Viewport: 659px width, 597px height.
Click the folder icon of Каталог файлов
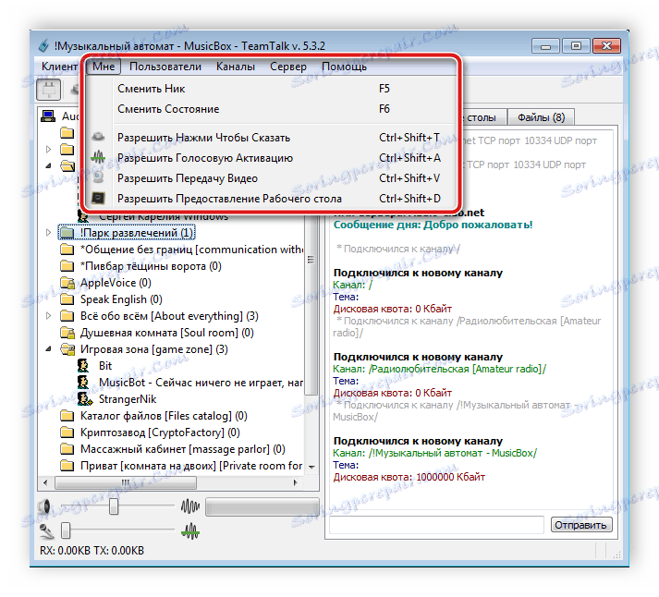tap(67, 416)
